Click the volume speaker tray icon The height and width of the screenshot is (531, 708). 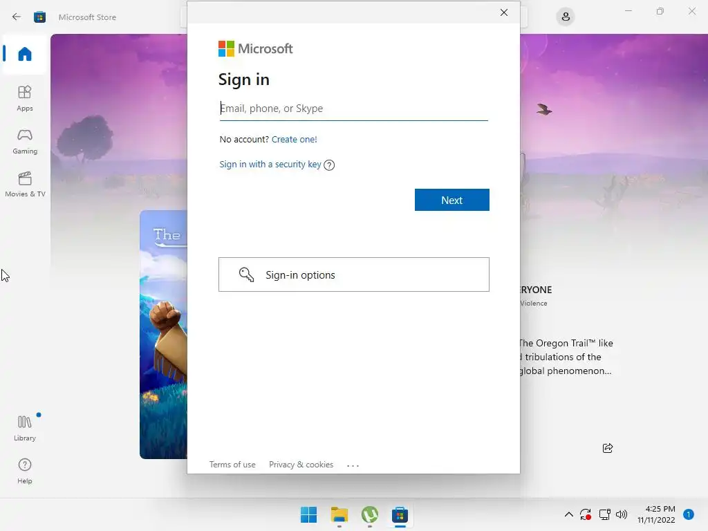[622, 514]
